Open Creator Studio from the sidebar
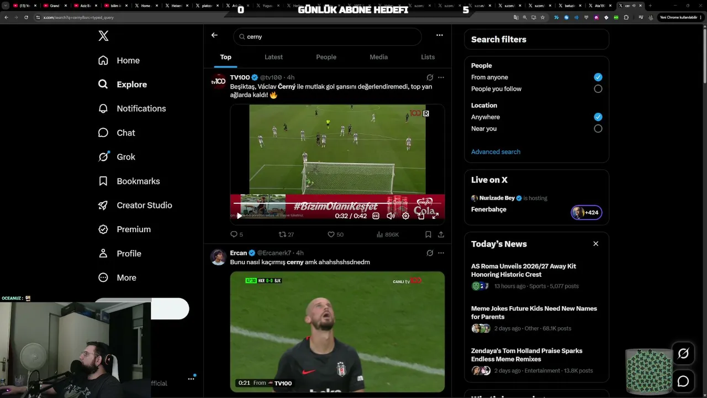 point(135,205)
